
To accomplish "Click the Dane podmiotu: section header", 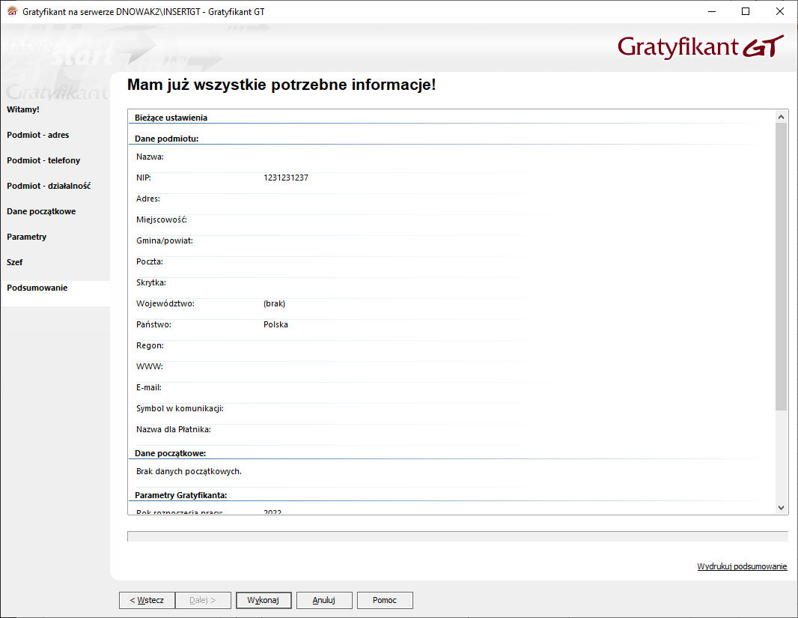I will coord(166,139).
